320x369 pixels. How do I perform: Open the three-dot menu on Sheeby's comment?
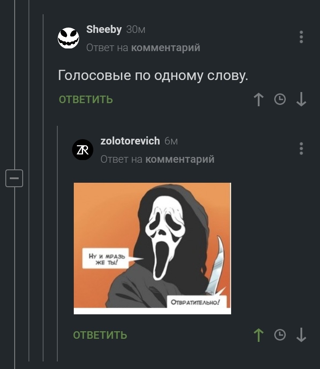coord(301,37)
